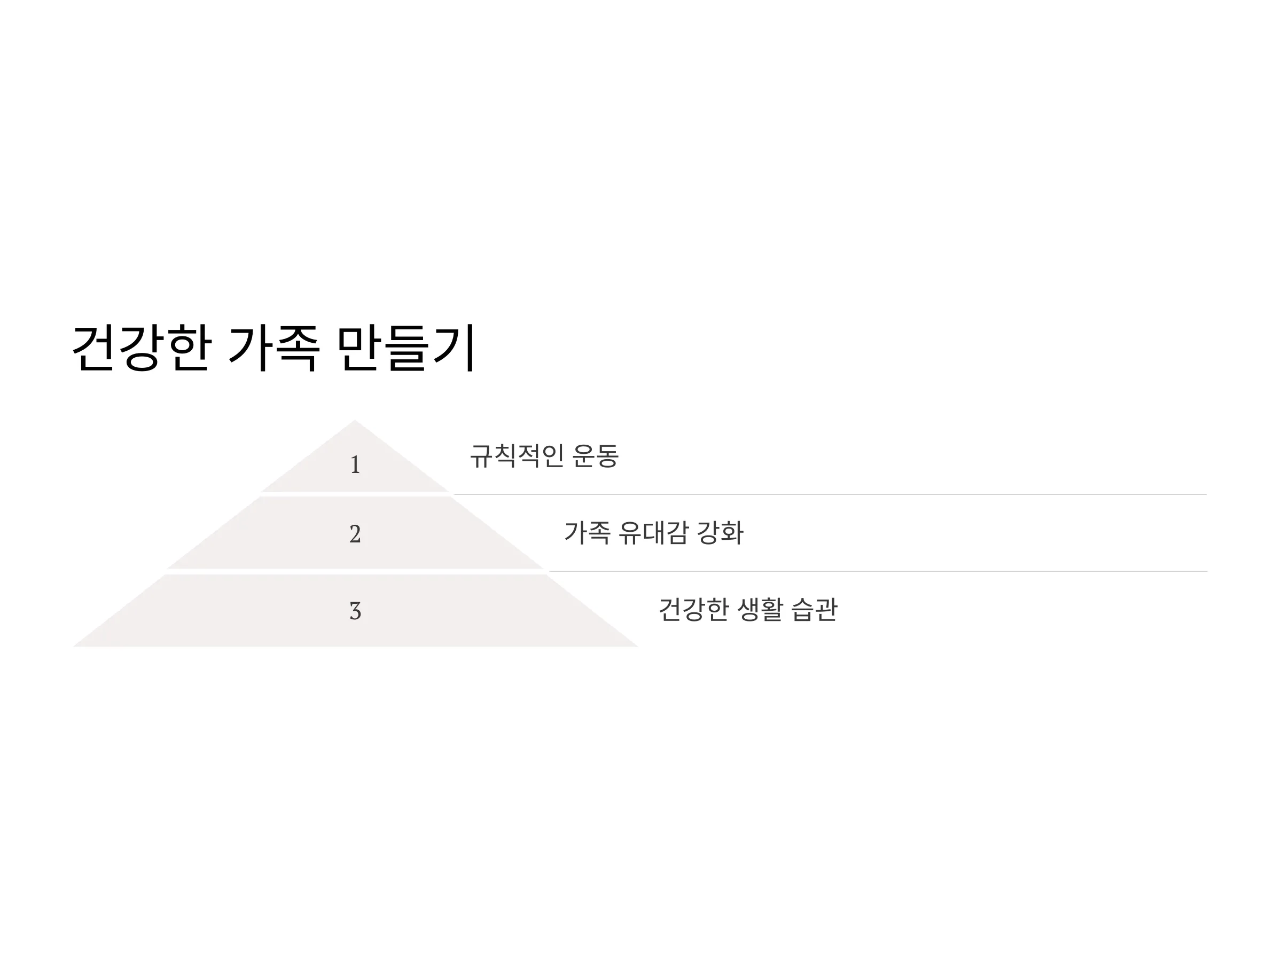Click the word 건강한 in the title
1282x961 pixels.
click(x=142, y=348)
